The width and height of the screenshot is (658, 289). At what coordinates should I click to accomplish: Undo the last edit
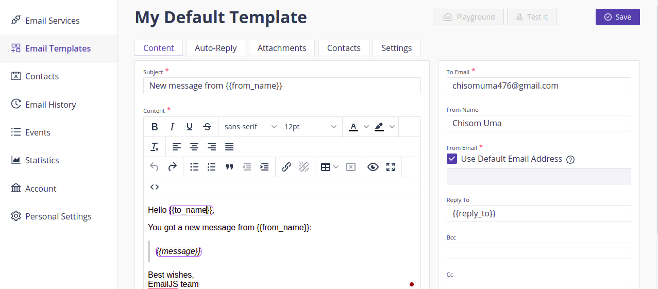155,167
